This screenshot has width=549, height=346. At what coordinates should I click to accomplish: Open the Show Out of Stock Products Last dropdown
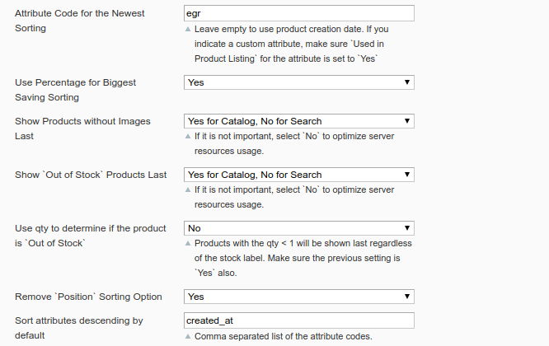coord(298,175)
